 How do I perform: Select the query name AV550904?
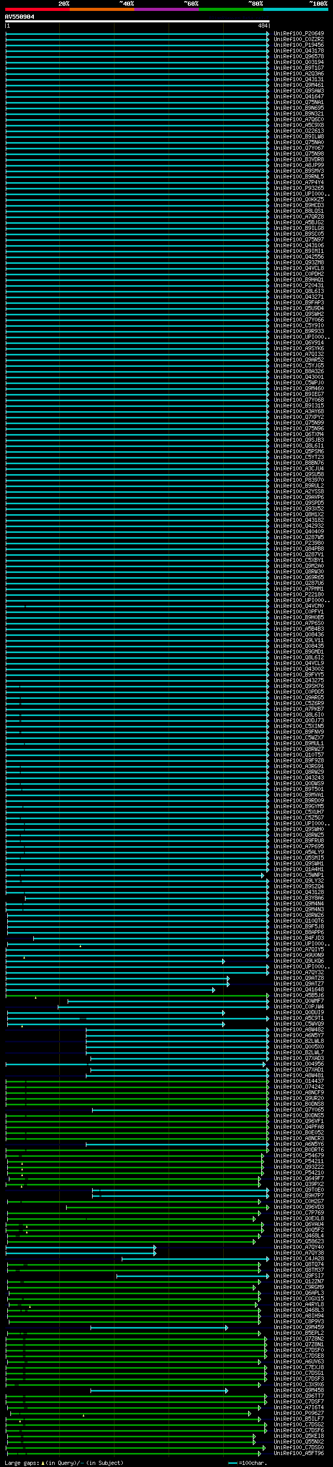(x=19, y=17)
